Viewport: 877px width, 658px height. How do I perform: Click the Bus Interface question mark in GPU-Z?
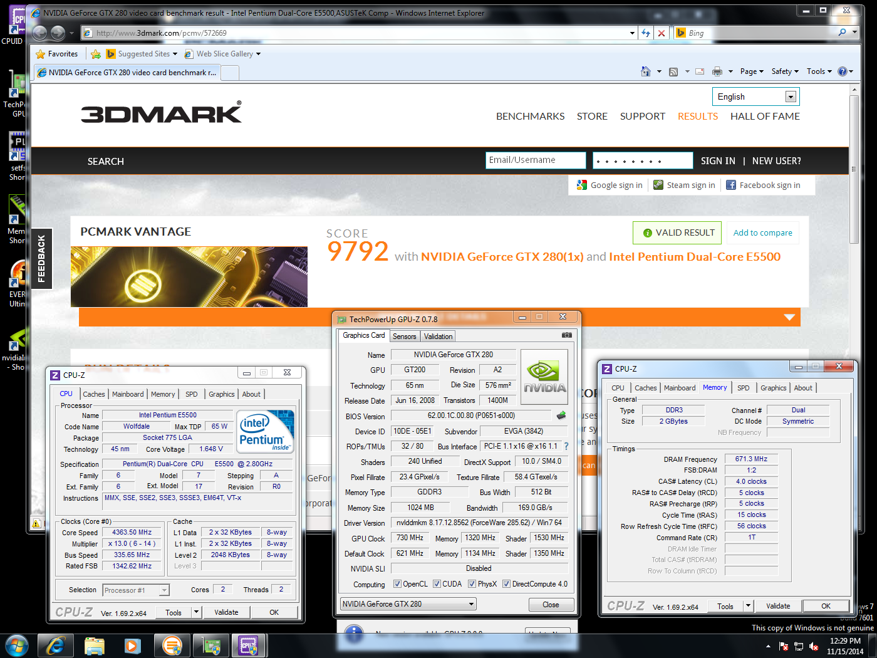point(566,446)
